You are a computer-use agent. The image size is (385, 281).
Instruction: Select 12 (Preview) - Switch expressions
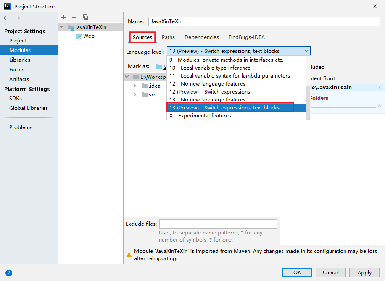point(236,91)
